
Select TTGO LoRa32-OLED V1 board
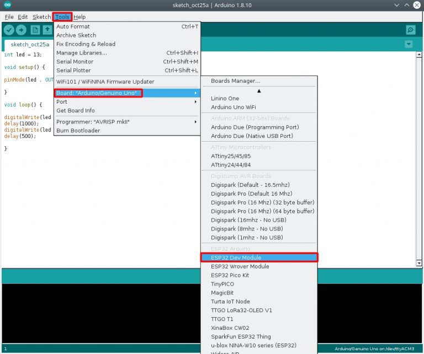tap(259, 310)
